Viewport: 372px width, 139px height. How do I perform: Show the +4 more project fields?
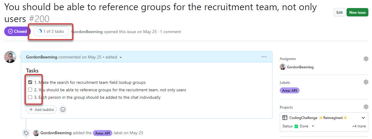click(359, 126)
